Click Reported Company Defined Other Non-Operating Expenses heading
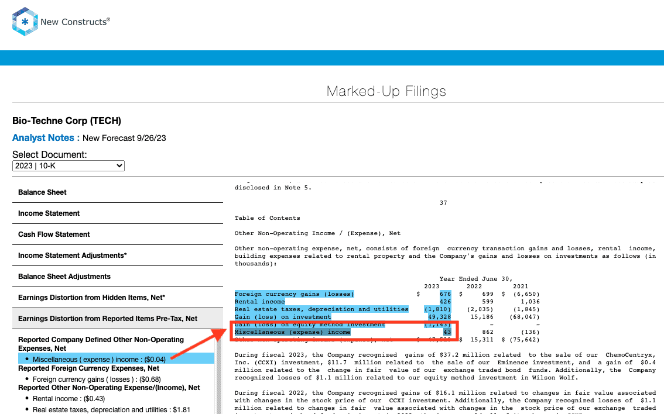664x414 pixels. tap(101, 344)
